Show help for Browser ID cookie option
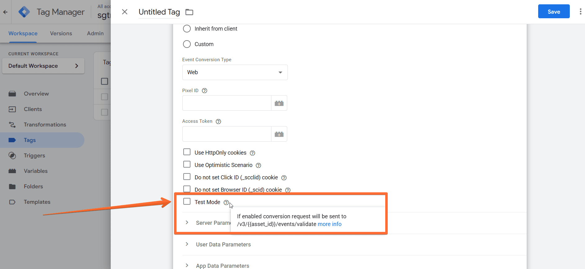Screen dimensions: 585x269 288,190
